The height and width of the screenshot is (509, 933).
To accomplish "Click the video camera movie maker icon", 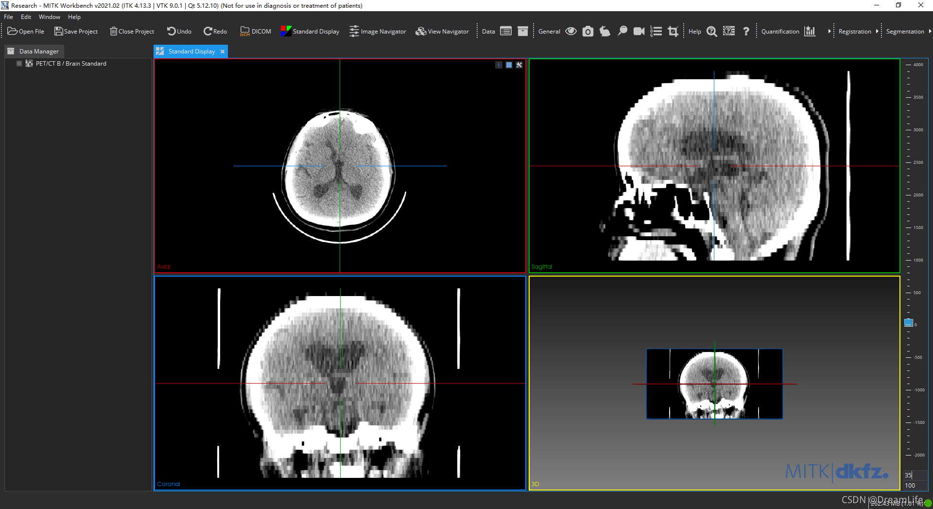I will (x=639, y=32).
